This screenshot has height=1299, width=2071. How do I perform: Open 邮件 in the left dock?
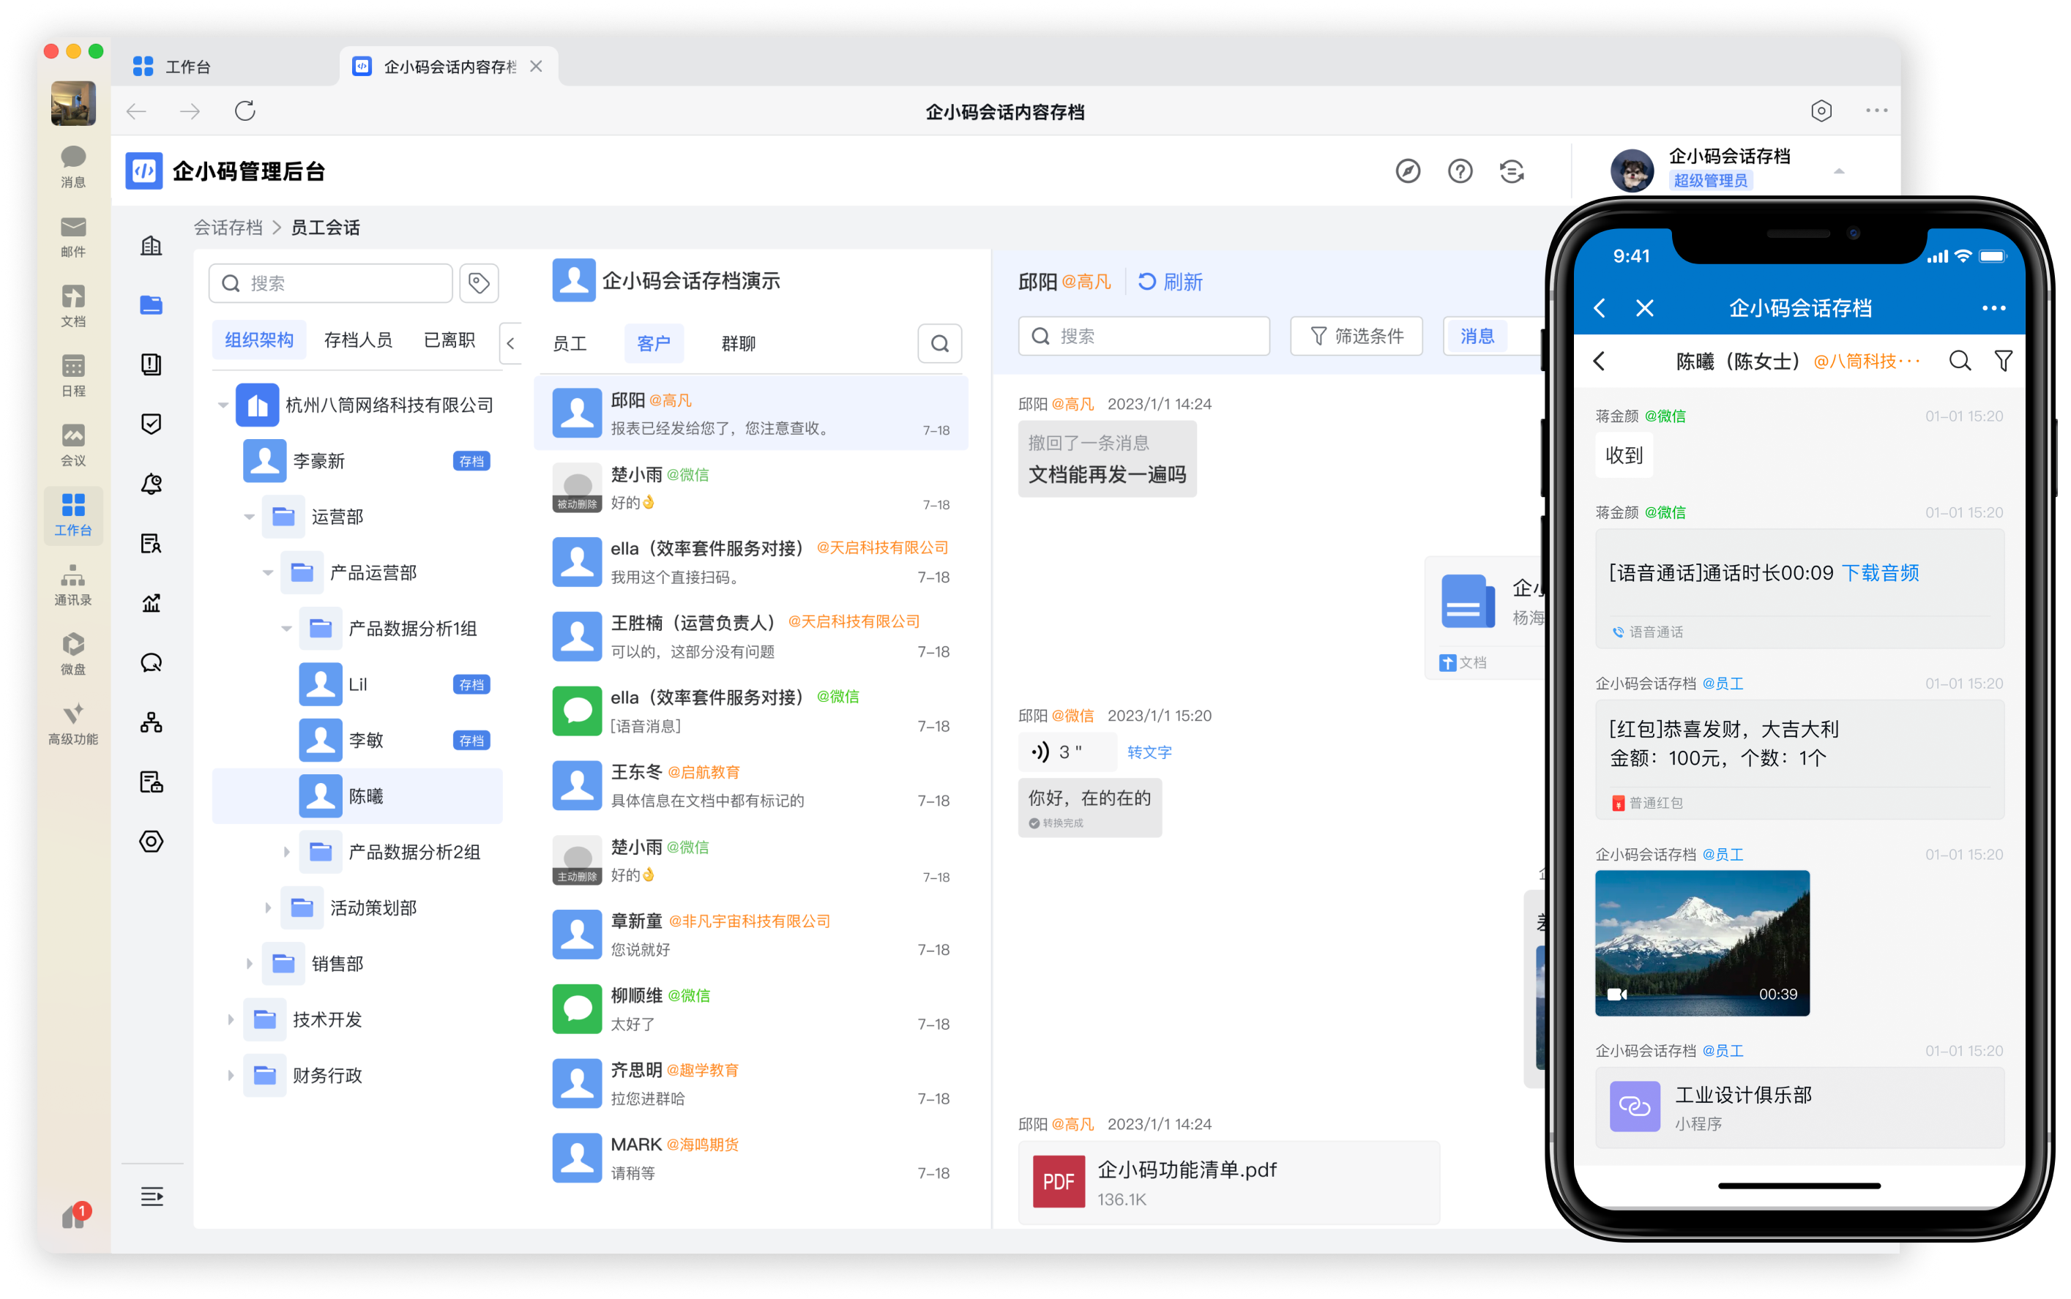73,236
